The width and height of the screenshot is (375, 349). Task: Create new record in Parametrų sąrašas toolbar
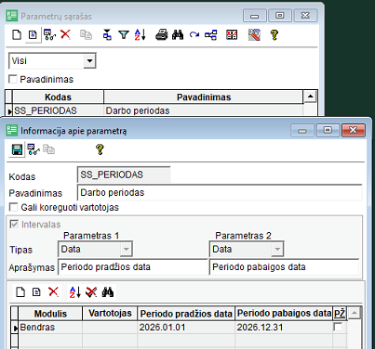[x=17, y=34]
